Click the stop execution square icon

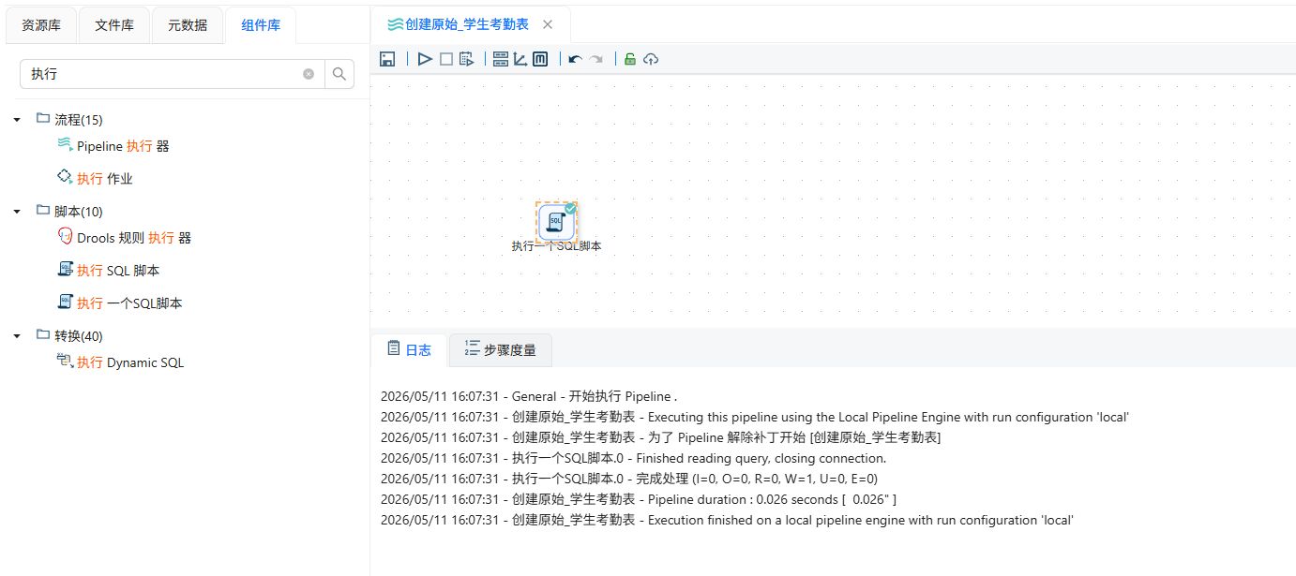pyautogui.click(x=445, y=59)
